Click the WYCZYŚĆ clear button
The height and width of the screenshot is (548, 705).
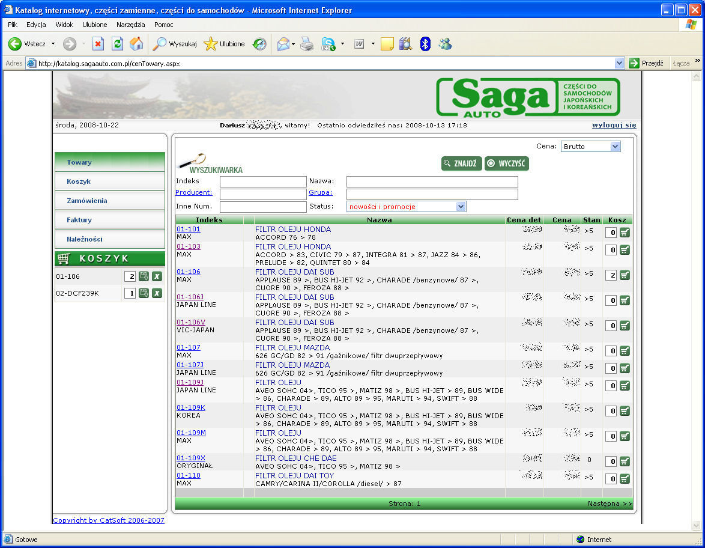click(507, 163)
